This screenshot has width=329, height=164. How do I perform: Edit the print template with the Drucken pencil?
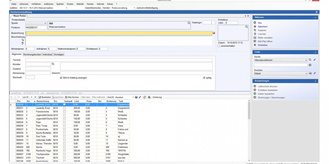tap(314, 73)
